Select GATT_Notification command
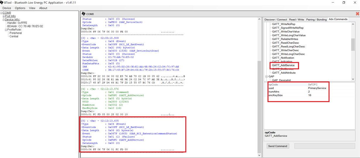360x158 pixels. coord(283,58)
